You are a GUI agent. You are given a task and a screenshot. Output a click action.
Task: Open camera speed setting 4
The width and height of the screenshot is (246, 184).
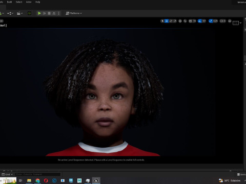tap(223, 21)
